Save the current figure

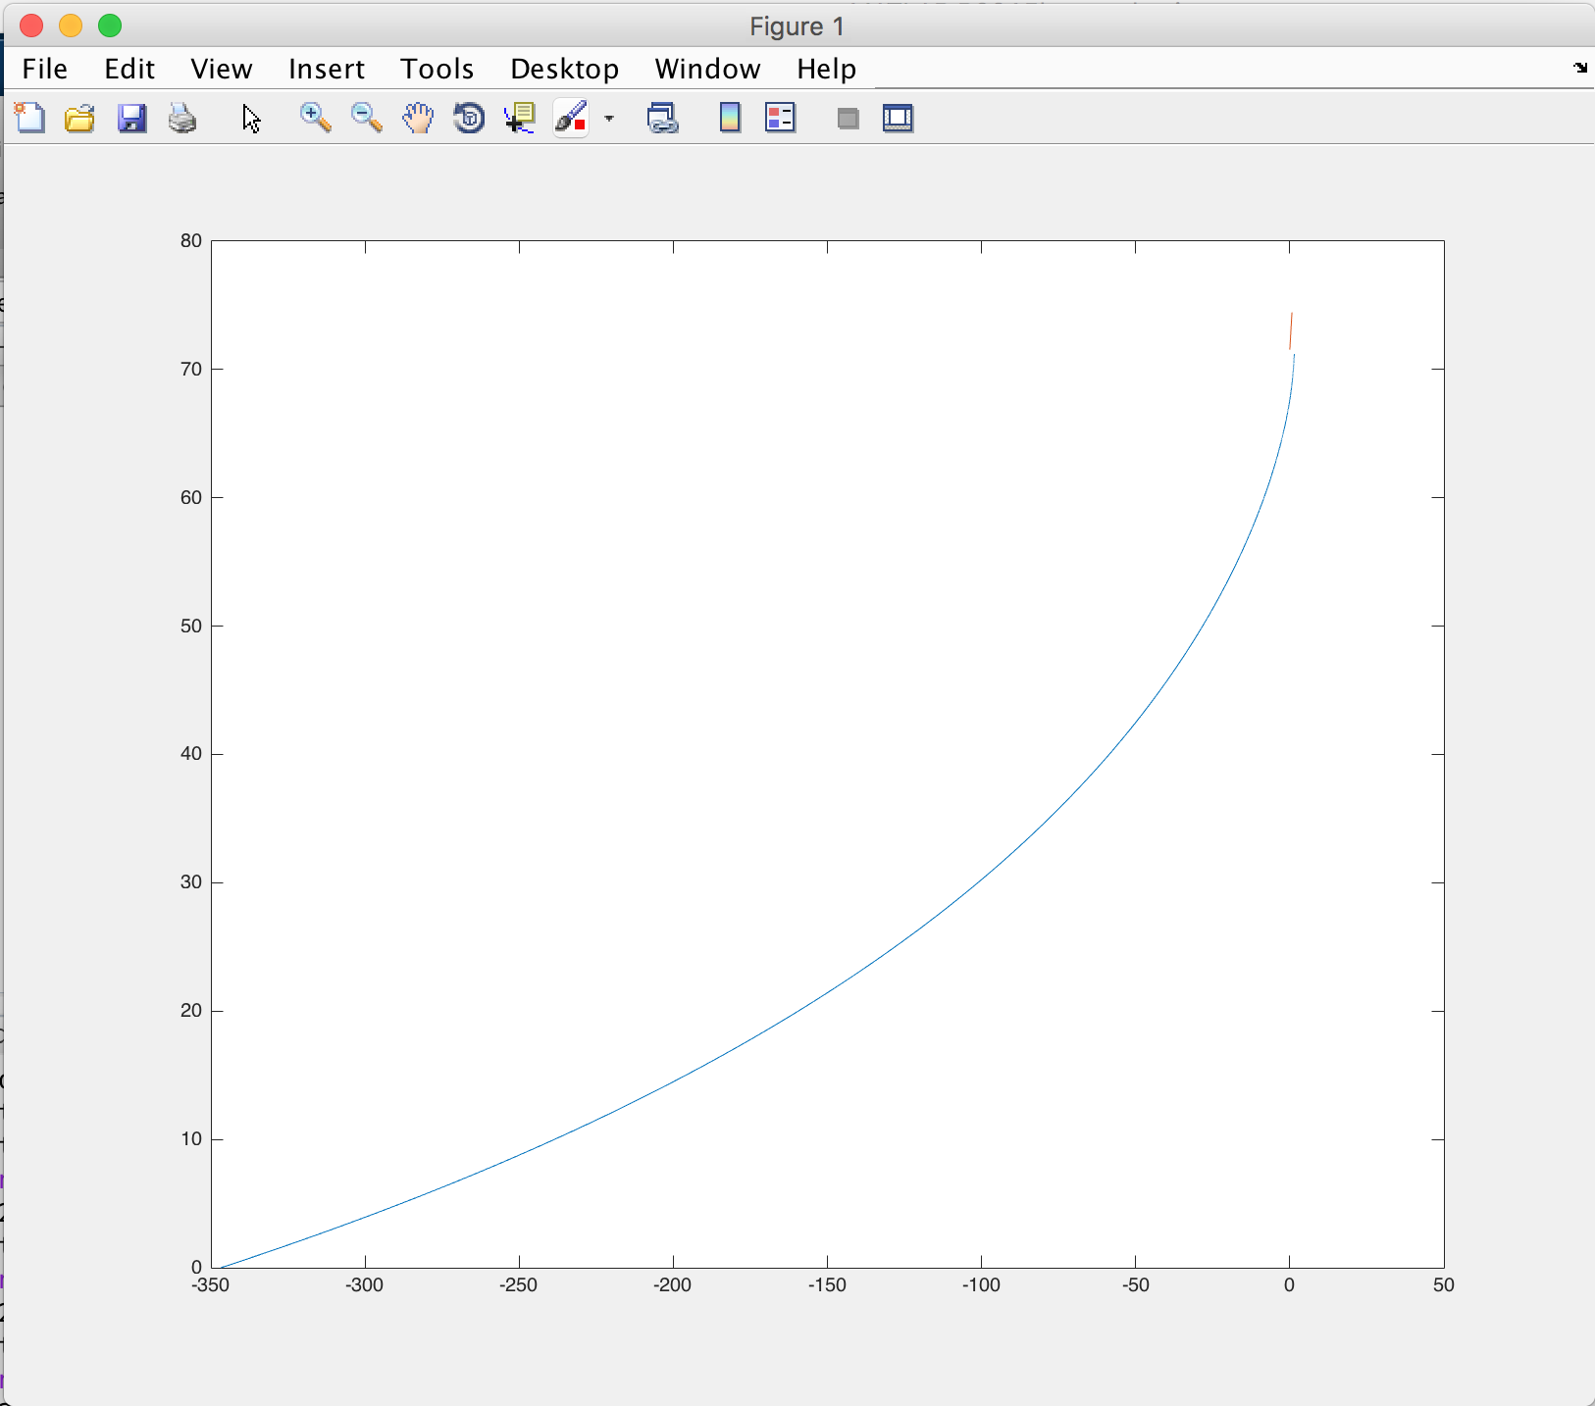pos(131,118)
